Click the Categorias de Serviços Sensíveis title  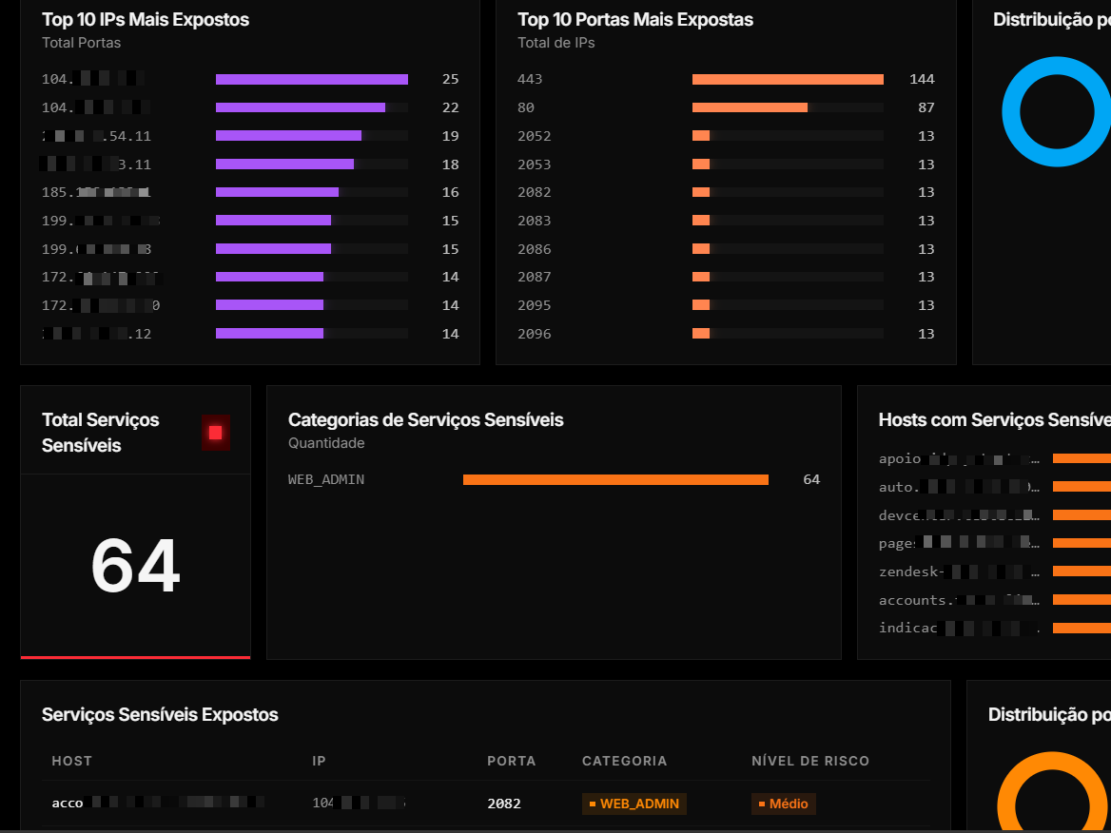pos(426,420)
